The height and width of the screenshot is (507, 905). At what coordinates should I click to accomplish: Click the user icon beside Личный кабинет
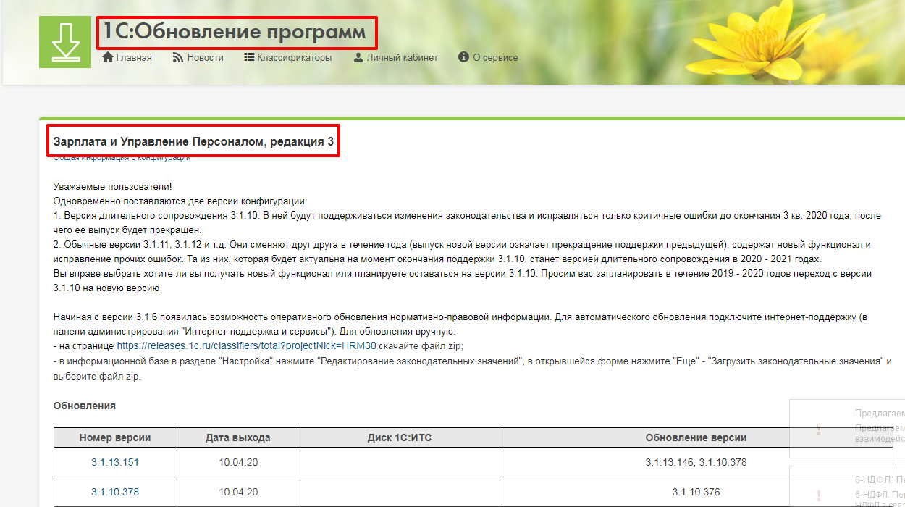coord(358,57)
